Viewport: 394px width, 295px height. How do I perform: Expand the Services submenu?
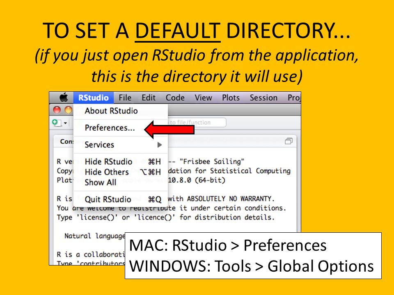[x=121, y=145]
